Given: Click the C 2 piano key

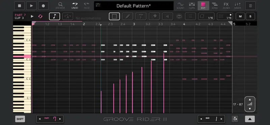Looking at the screenshot, I should (x=22, y=79).
